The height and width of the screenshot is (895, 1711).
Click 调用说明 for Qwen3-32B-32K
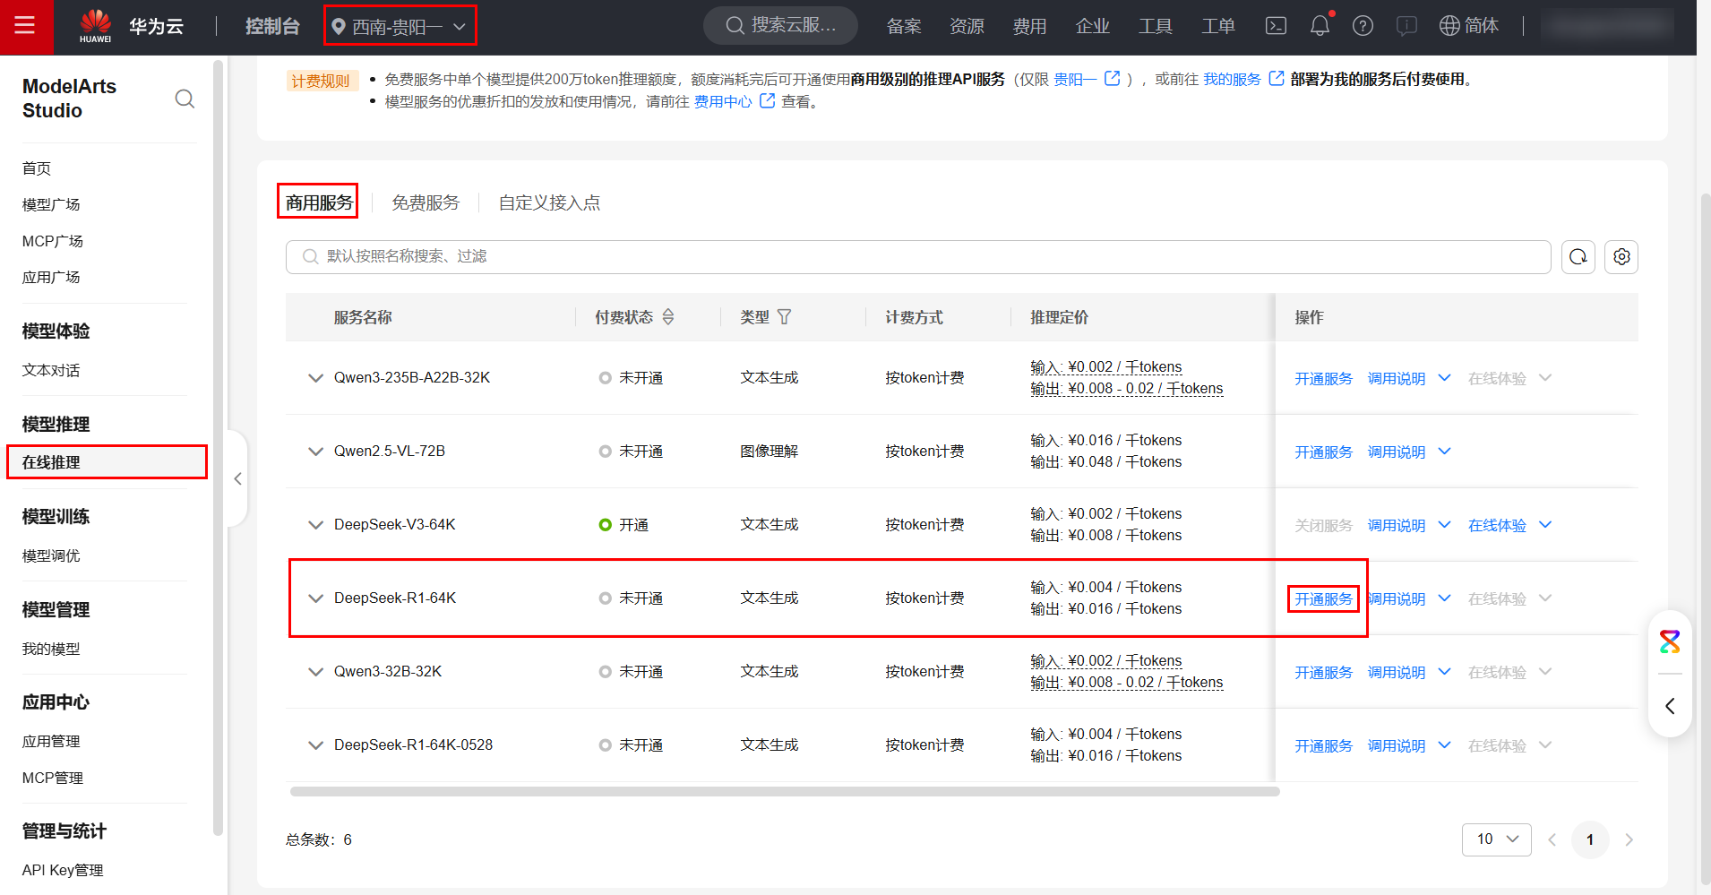[x=1396, y=673]
